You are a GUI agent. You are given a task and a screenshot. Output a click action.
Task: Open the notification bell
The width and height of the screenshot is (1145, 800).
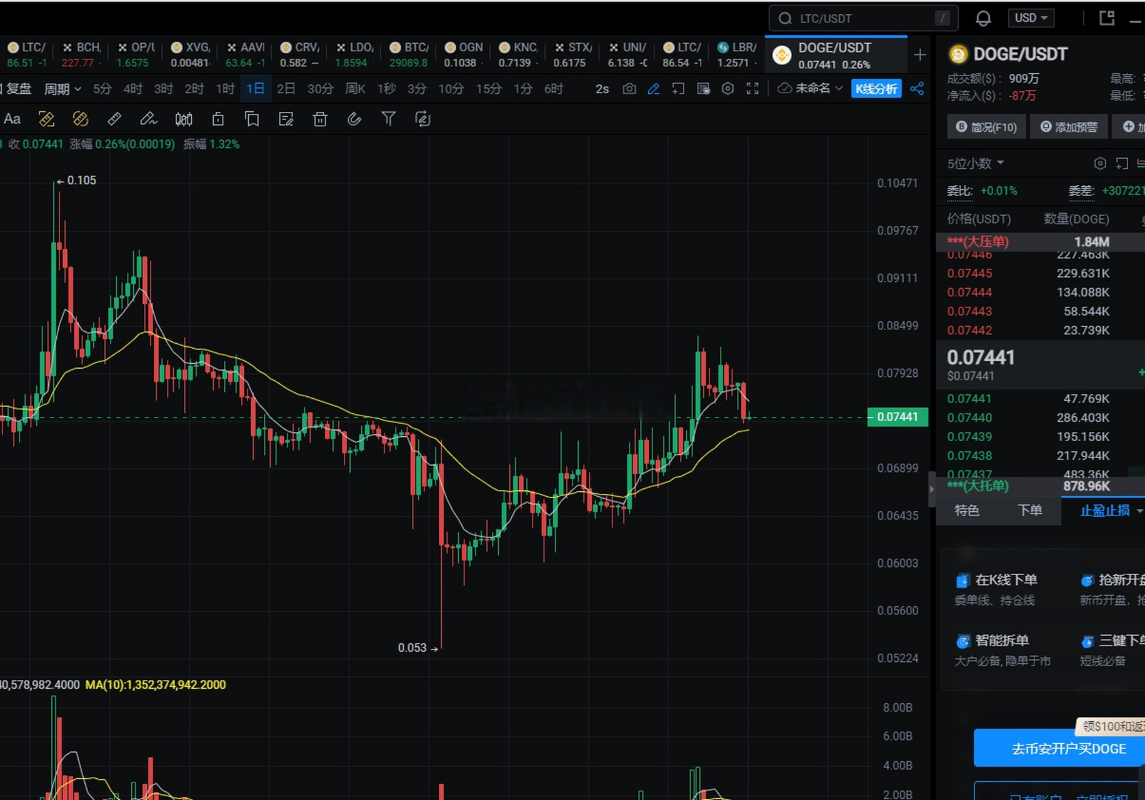pos(983,18)
